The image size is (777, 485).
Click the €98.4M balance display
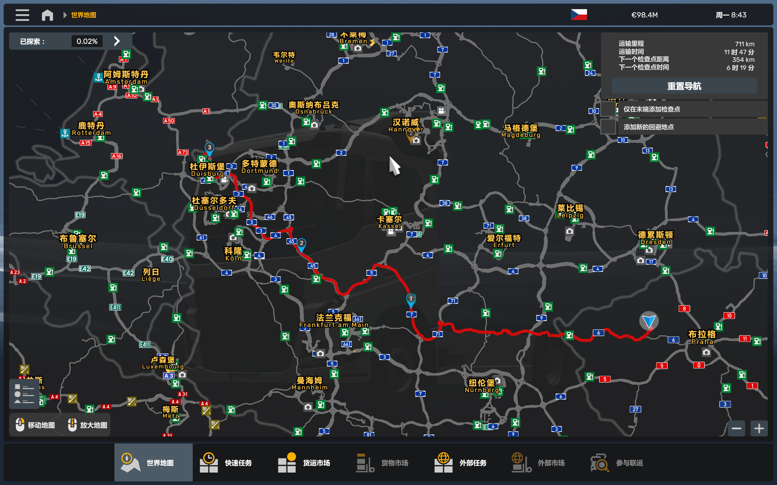point(644,15)
